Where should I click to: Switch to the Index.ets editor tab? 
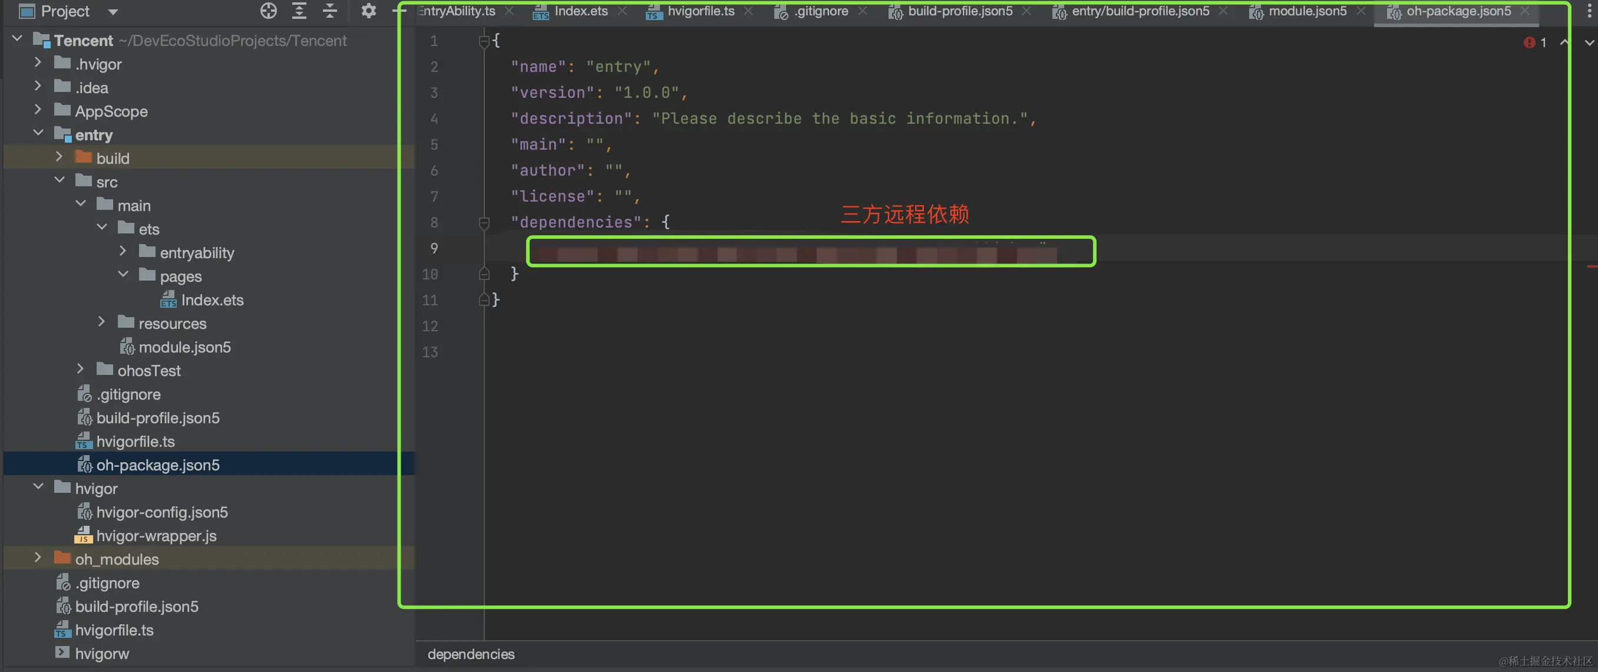[580, 11]
